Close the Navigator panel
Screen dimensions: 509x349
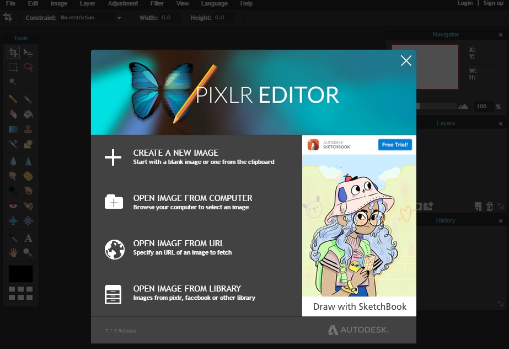(x=501, y=35)
